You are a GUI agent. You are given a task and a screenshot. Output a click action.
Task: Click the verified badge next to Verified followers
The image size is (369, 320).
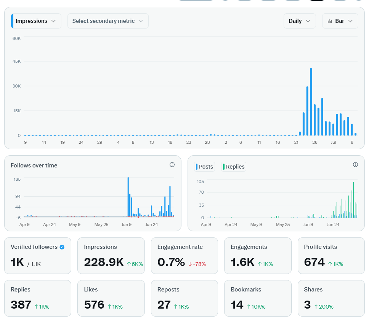coord(62,247)
